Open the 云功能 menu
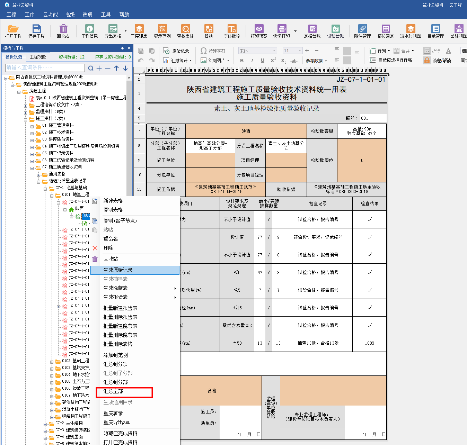 point(50,15)
